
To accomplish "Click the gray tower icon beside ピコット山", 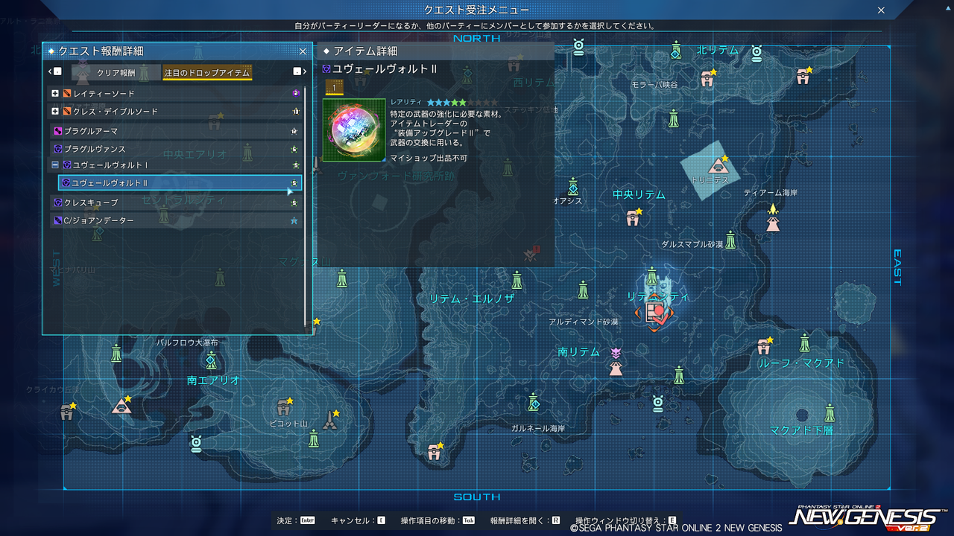I will coord(330,420).
